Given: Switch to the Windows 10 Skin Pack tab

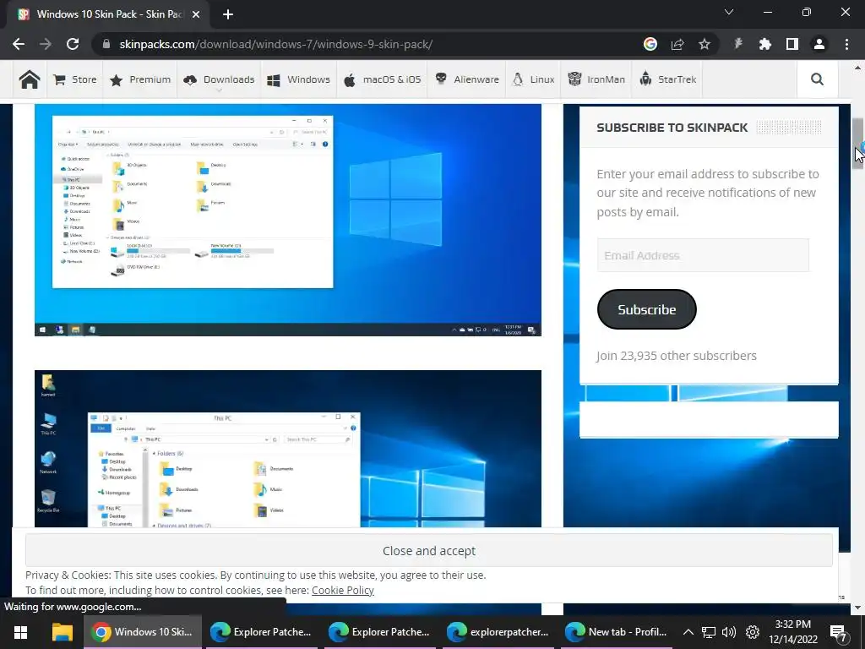Looking at the screenshot, I should tap(109, 14).
